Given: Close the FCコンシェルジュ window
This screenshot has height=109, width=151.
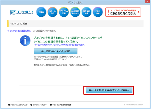Looking at the screenshot, I should pyautogui.click(x=148, y=2).
